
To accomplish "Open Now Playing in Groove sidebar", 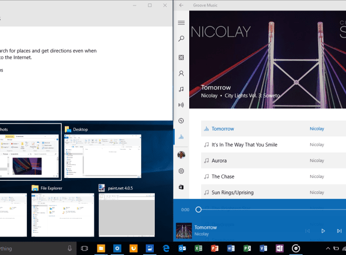I will click(181, 137).
